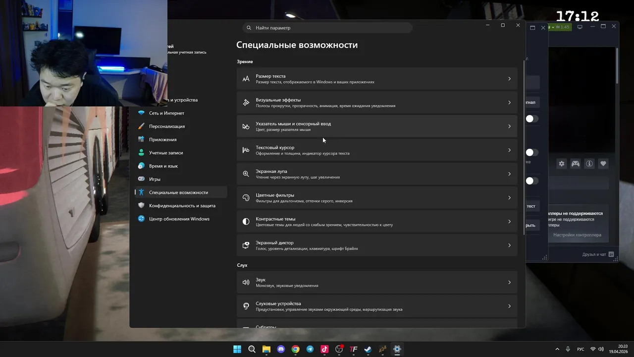Click the Windows Start button
This screenshot has height=357, width=634.
tap(237, 349)
